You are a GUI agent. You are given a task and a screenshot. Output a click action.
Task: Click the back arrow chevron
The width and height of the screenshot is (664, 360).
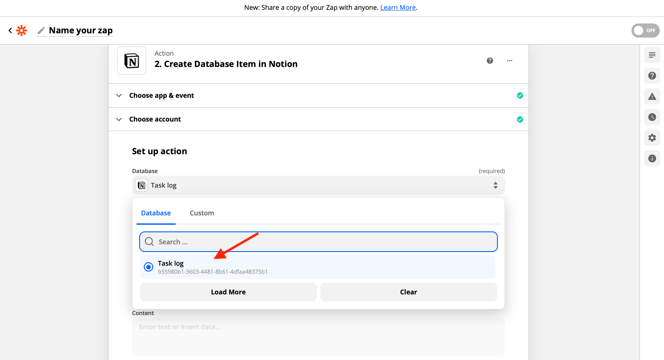coord(10,31)
